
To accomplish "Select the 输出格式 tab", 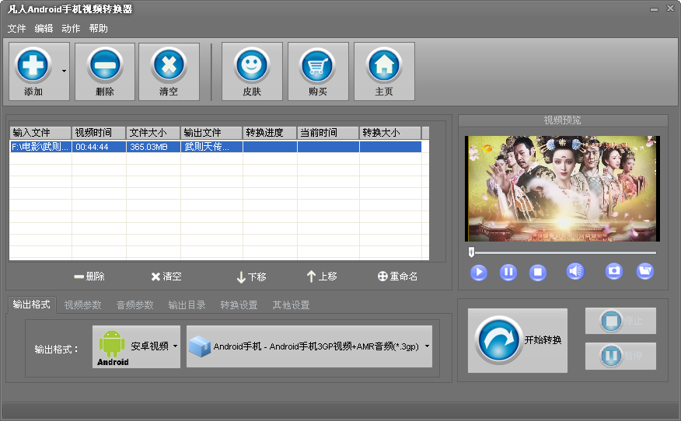I will [x=31, y=304].
